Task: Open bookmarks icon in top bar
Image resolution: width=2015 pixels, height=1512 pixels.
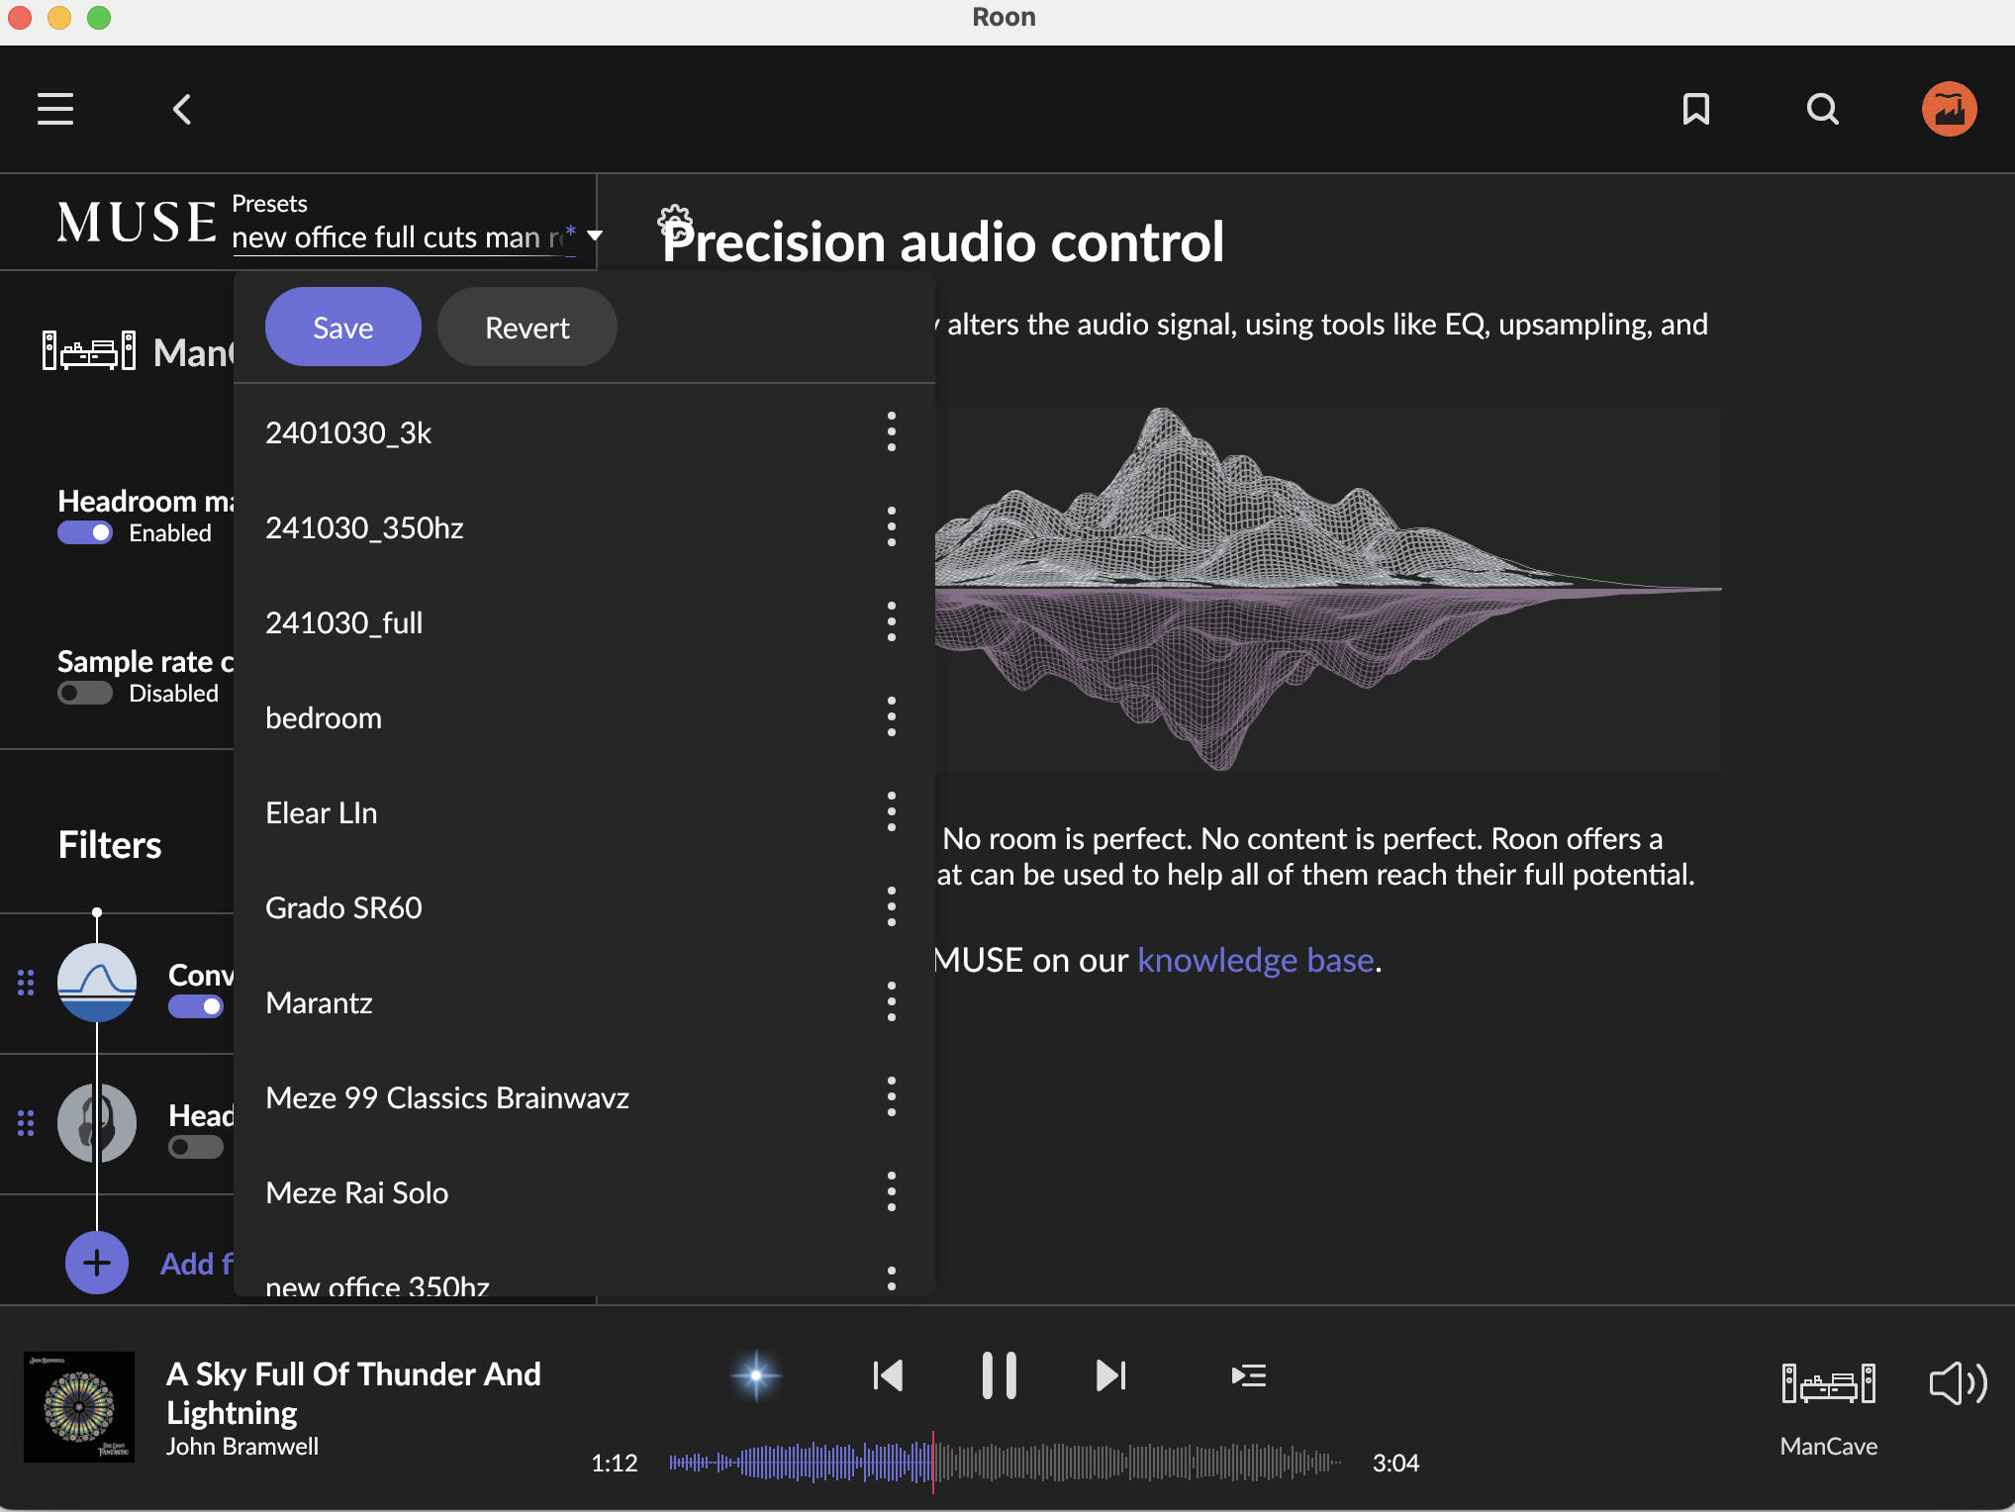Action: (1696, 109)
